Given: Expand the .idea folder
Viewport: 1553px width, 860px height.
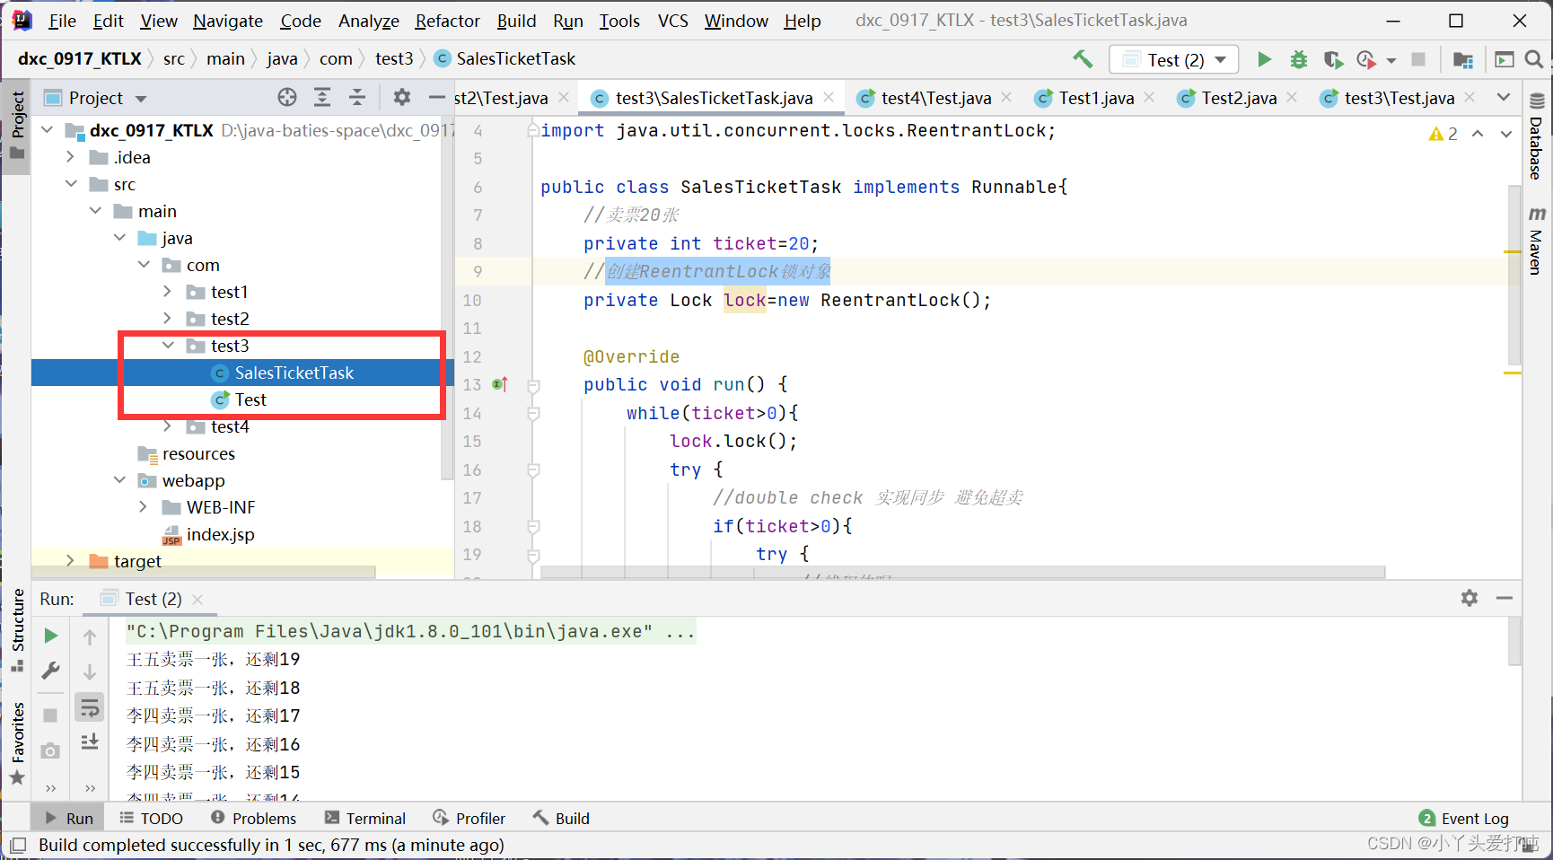Looking at the screenshot, I should tap(71, 157).
